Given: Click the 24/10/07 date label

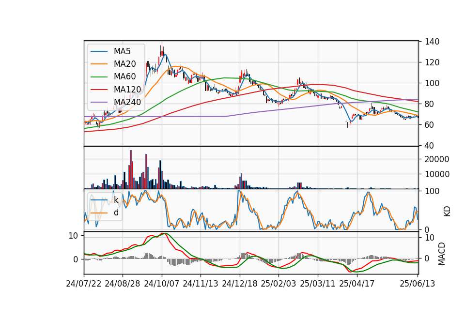Looking at the screenshot, I should click(162, 284).
